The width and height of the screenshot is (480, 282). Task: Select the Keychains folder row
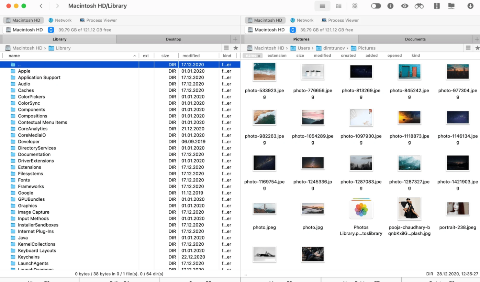tap(120, 257)
